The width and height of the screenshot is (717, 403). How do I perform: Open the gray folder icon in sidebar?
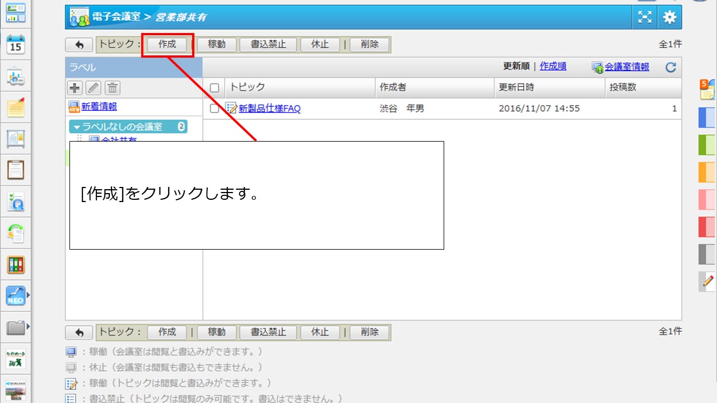[x=16, y=327]
